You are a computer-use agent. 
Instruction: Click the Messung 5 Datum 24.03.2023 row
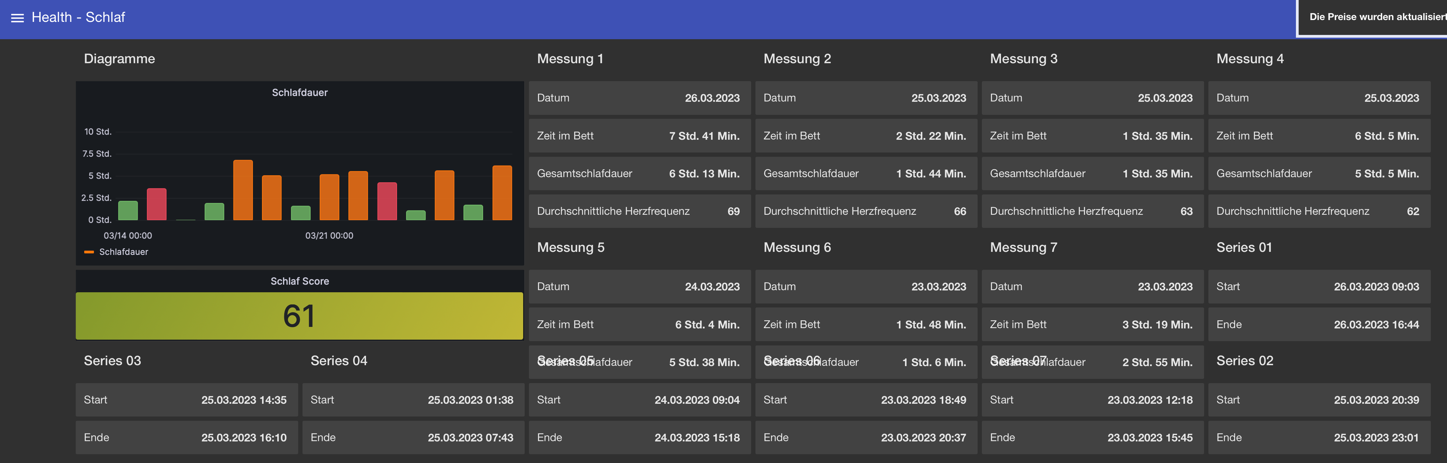point(639,287)
